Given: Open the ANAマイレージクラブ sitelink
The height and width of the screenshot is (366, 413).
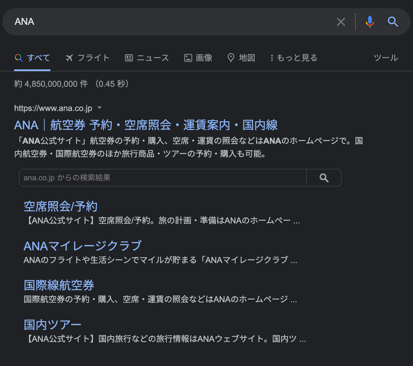Looking at the screenshot, I should tap(83, 246).
